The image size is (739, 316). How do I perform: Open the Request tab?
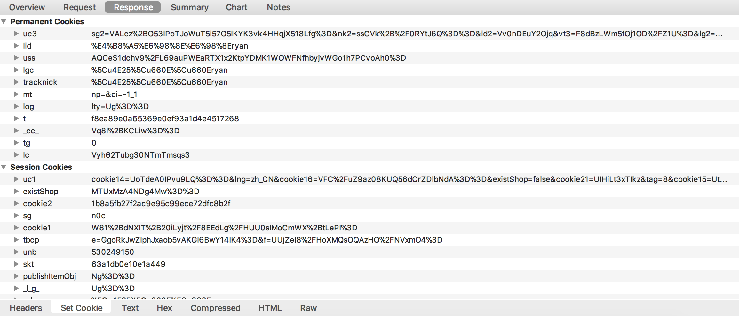(79, 7)
